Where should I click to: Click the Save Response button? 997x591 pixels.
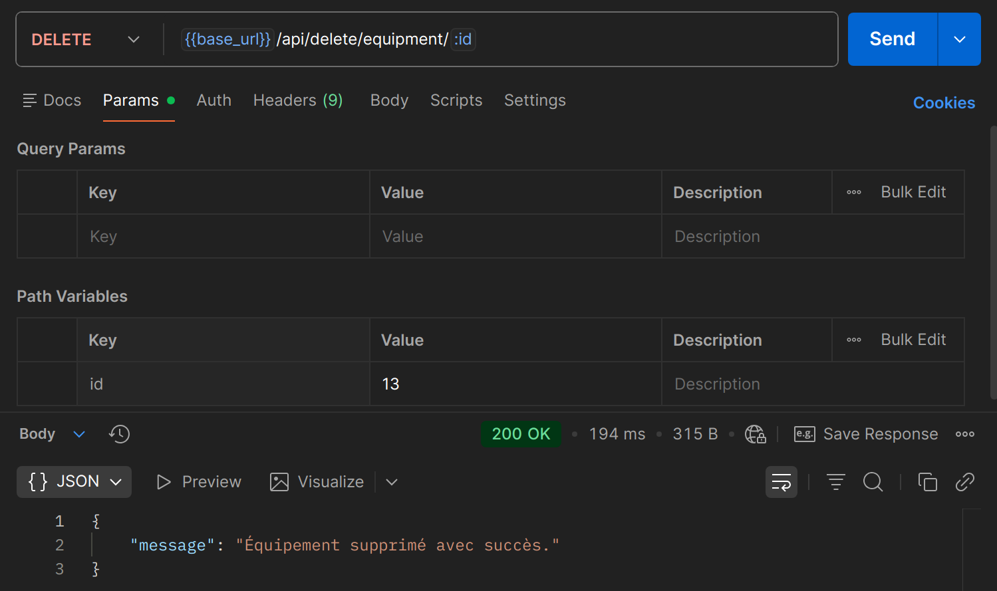click(866, 434)
